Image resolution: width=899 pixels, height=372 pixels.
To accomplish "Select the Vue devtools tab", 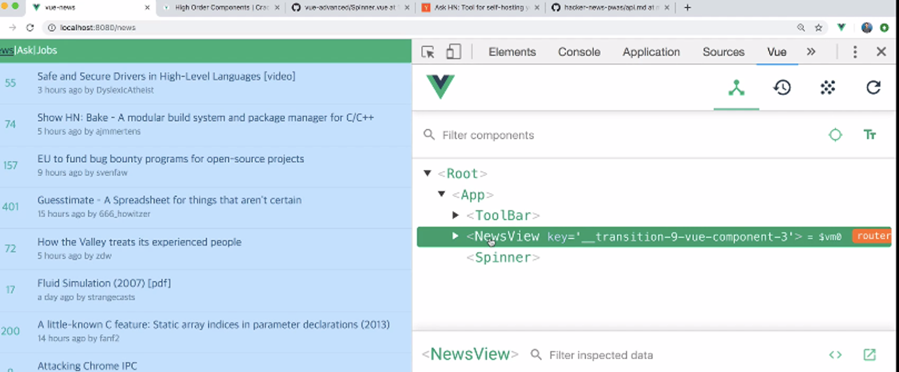I will [777, 52].
